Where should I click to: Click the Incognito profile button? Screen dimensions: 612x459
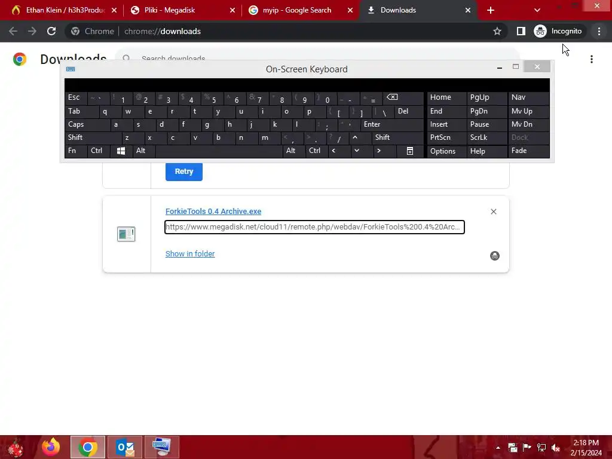(x=558, y=31)
